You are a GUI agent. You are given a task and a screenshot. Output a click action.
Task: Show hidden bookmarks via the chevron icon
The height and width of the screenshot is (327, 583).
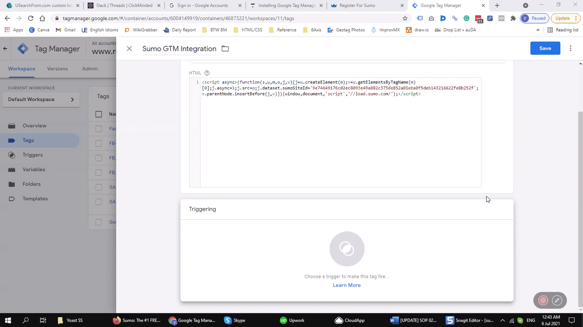tap(538, 30)
